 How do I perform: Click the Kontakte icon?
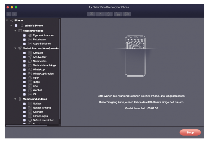[30, 53]
